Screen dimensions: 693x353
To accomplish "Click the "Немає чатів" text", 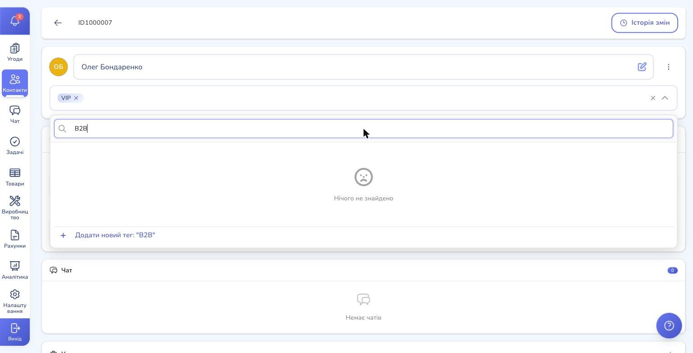I will (363, 317).
